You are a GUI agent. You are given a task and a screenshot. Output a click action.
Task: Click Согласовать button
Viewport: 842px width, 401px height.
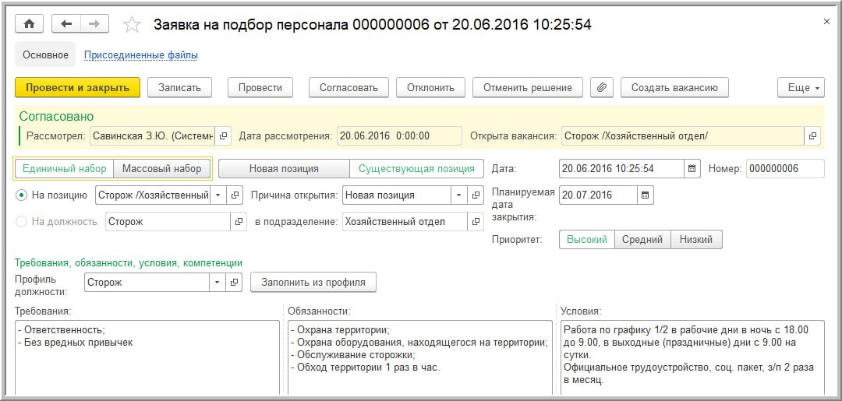[348, 87]
